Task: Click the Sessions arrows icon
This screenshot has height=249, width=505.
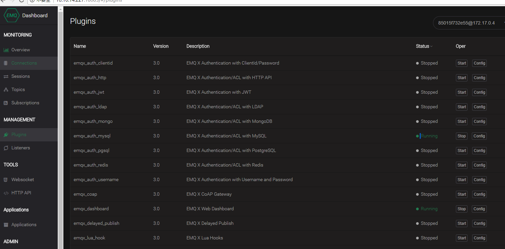Action: tap(6, 76)
